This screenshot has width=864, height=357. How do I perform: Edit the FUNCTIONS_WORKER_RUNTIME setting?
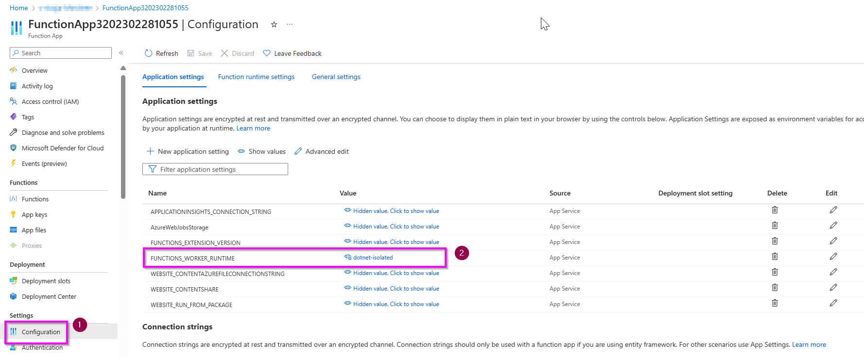click(833, 257)
